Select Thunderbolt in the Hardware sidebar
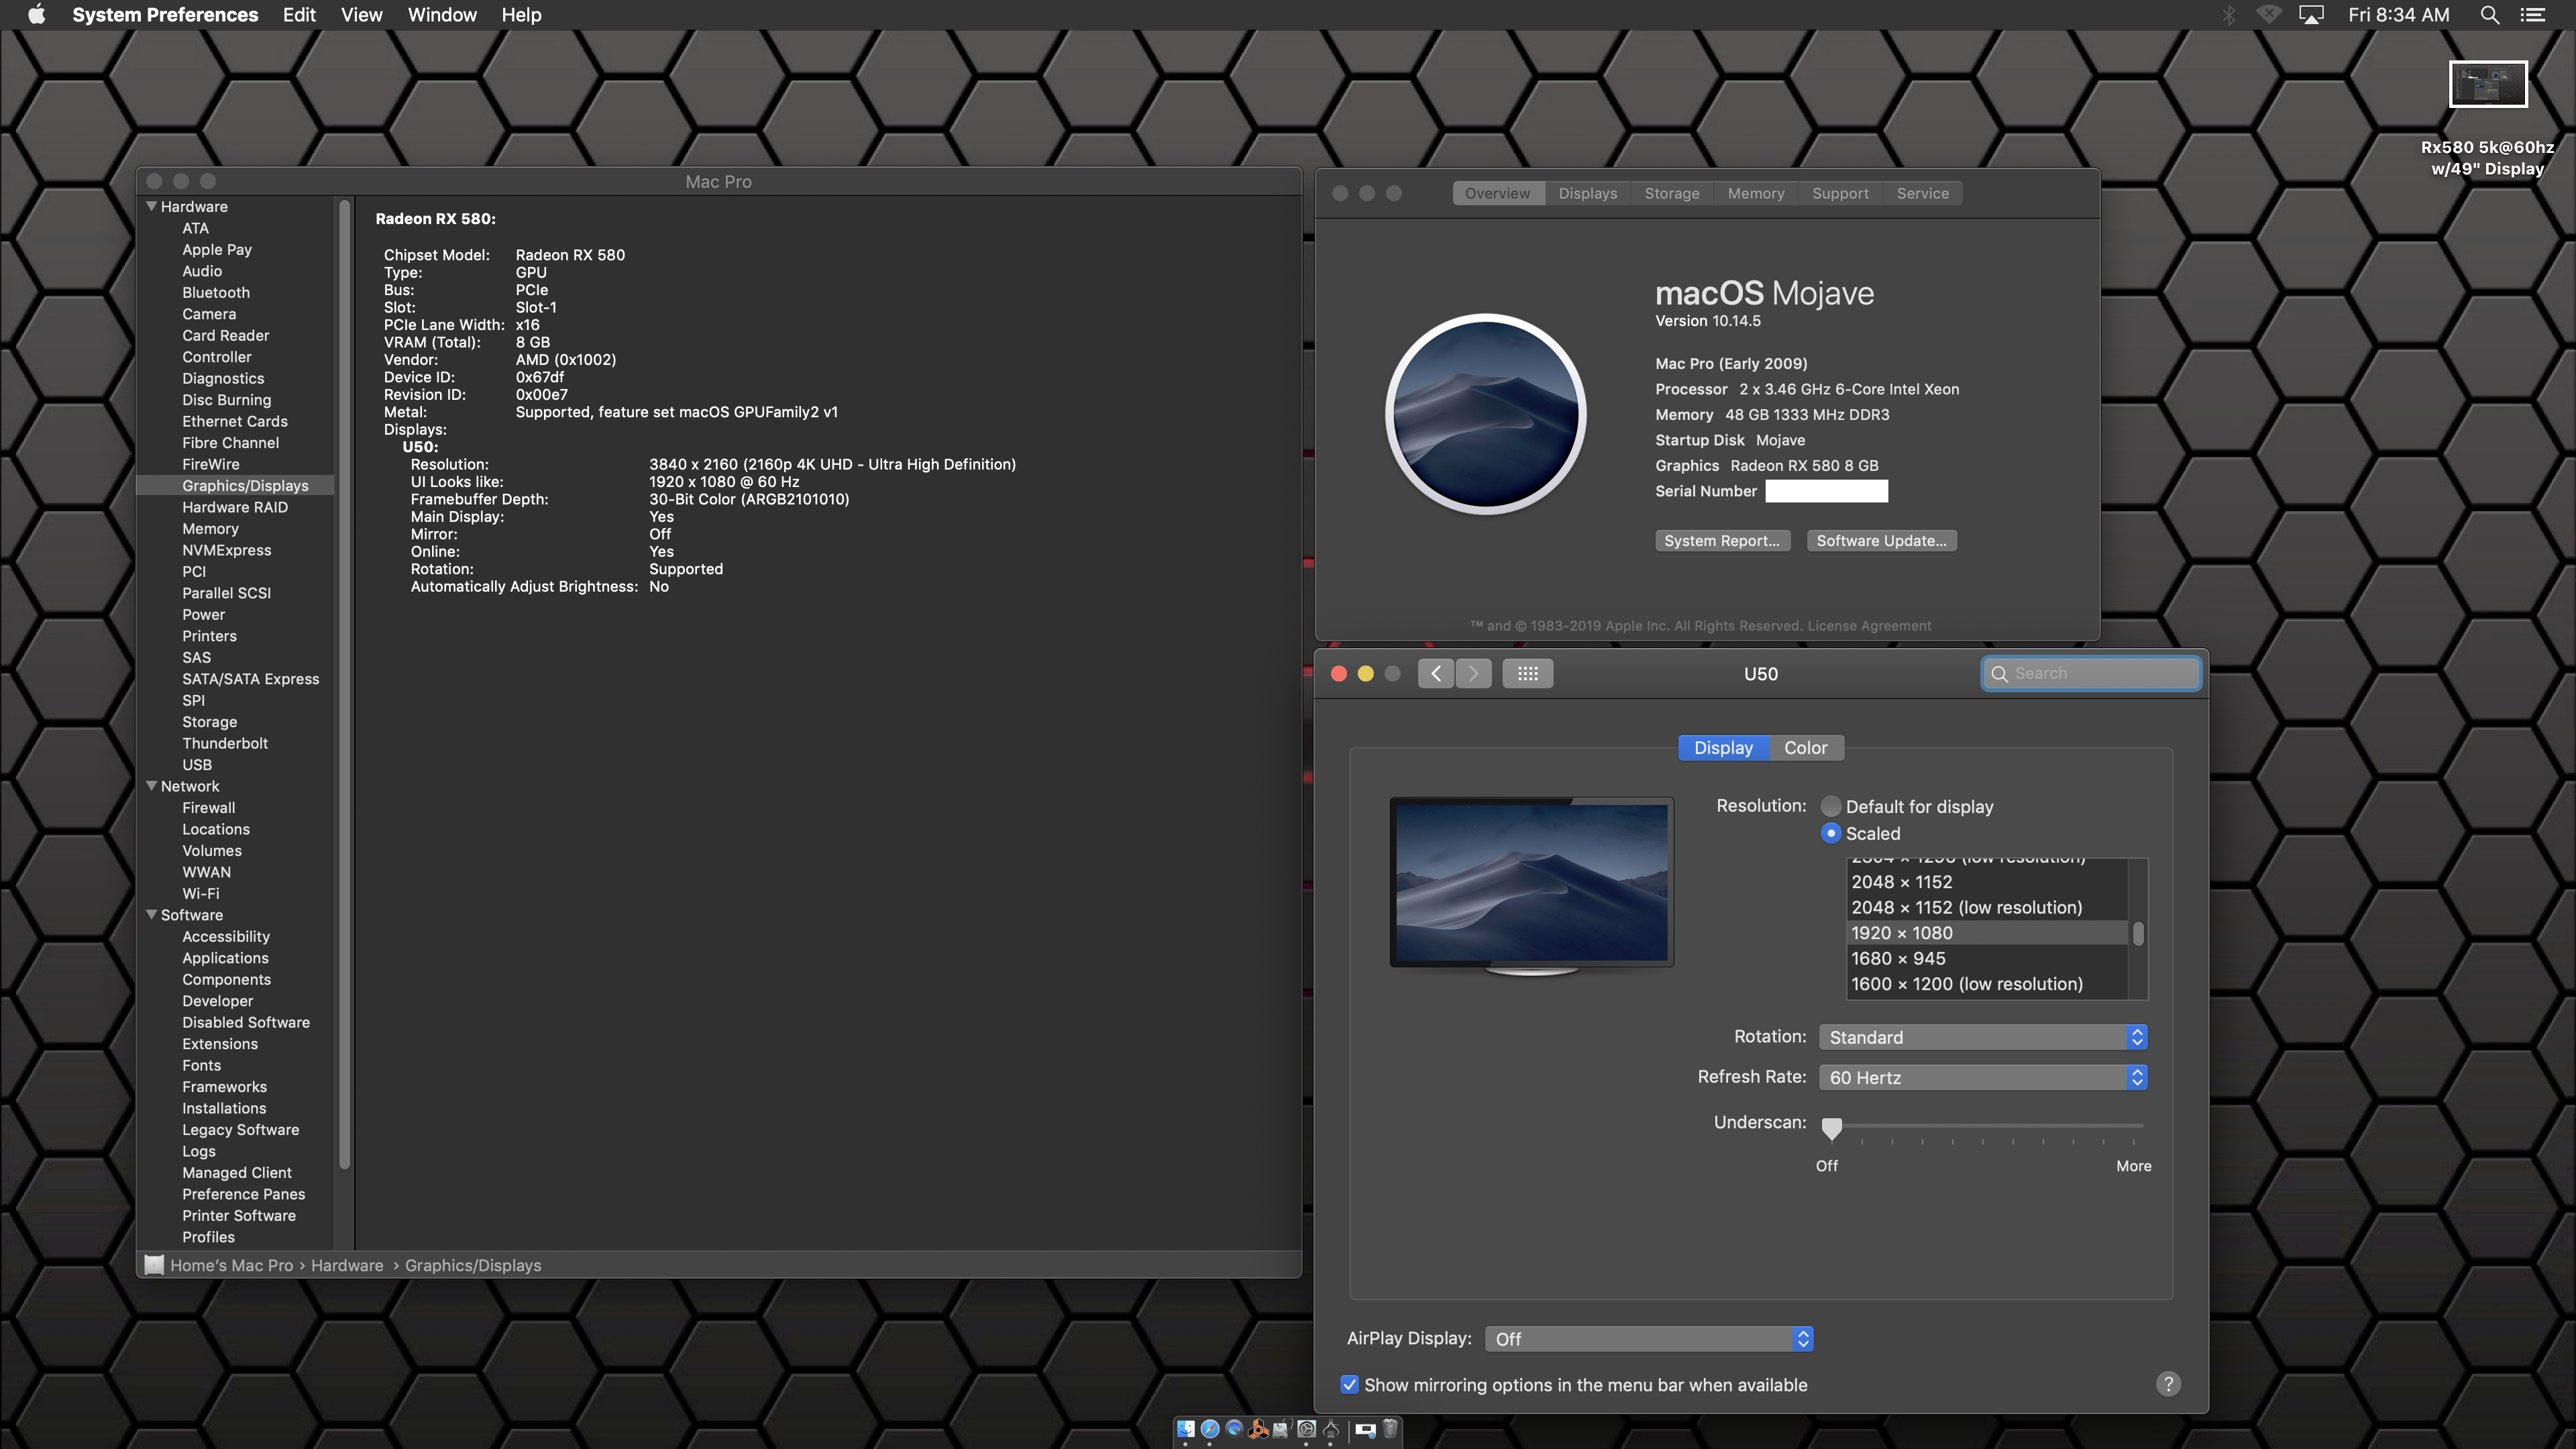 [x=225, y=743]
